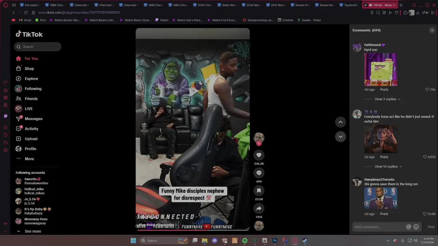Open the Opera menu logo
The width and height of the screenshot is (438, 246).
click(5, 5)
